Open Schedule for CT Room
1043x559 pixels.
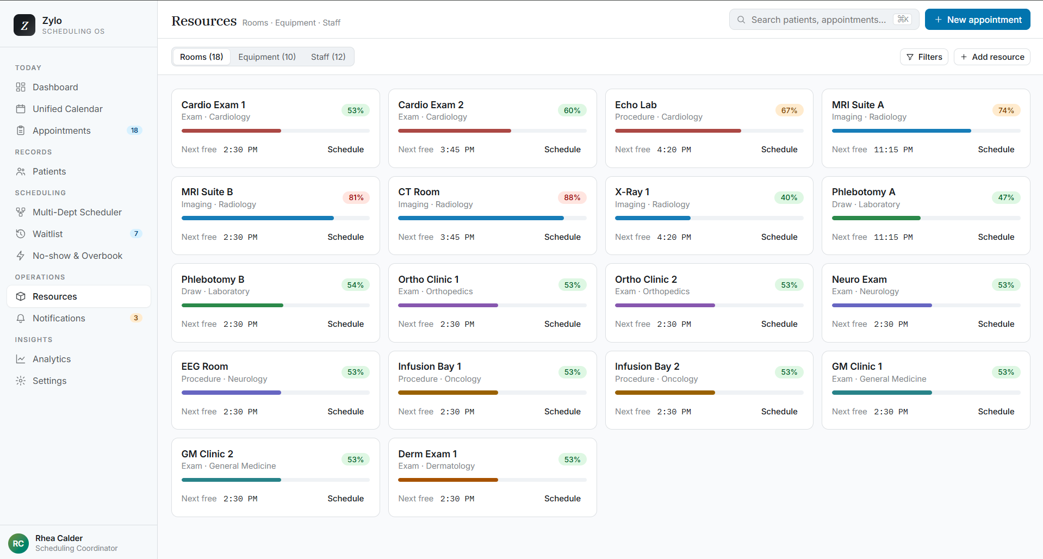pyautogui.click(x=562, y=237)
